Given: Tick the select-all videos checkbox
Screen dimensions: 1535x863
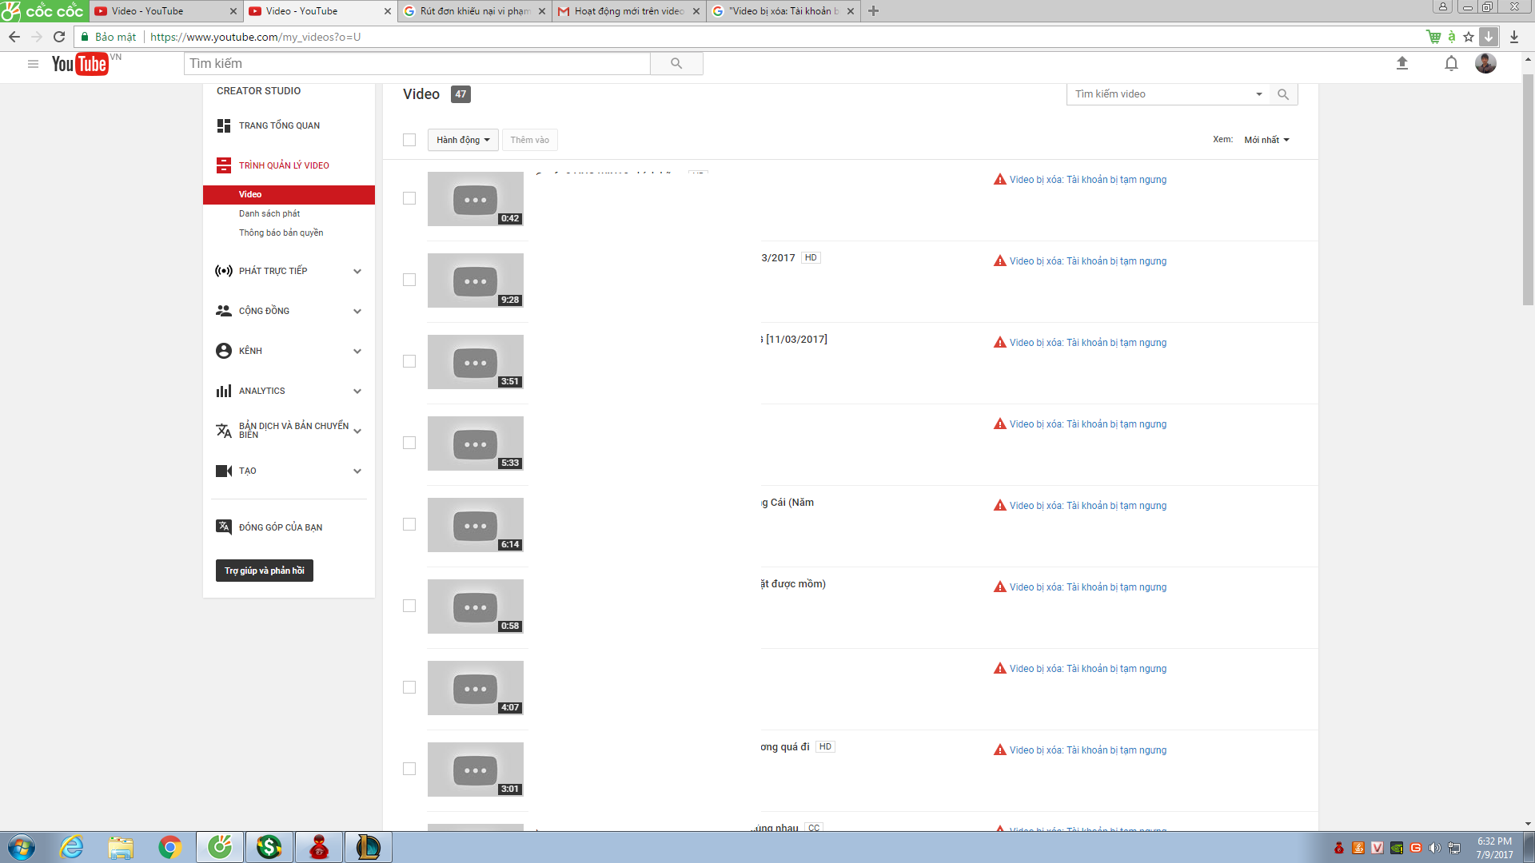Looking at the screenshot, I should pyautogui.click(x=409, y=140).
